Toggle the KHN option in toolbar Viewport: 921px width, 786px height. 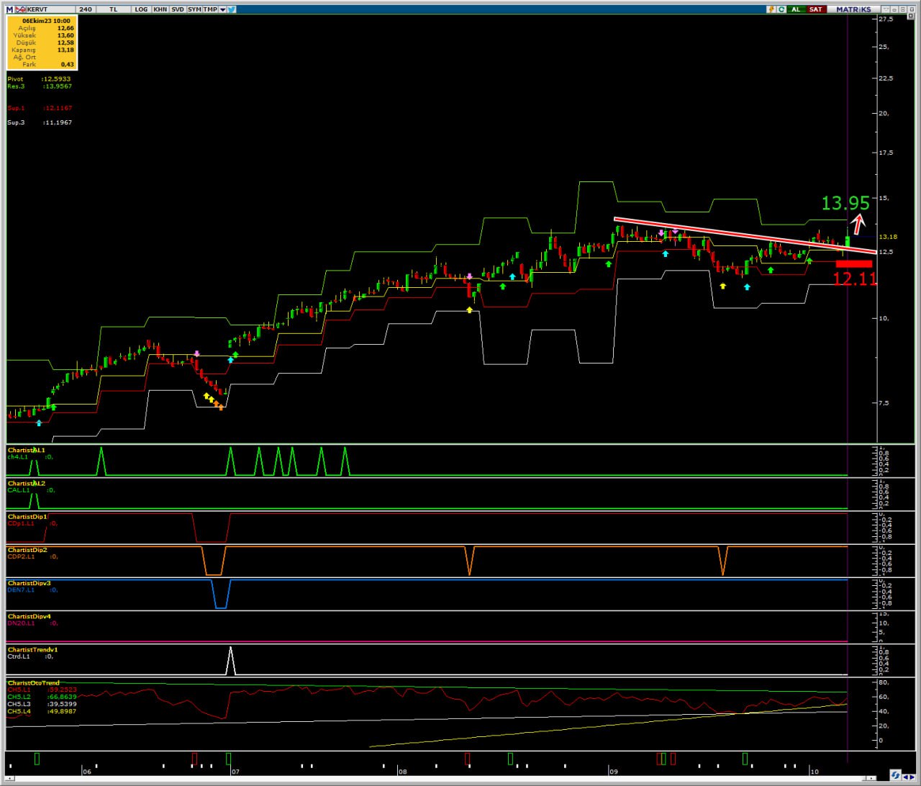[160, 9]
